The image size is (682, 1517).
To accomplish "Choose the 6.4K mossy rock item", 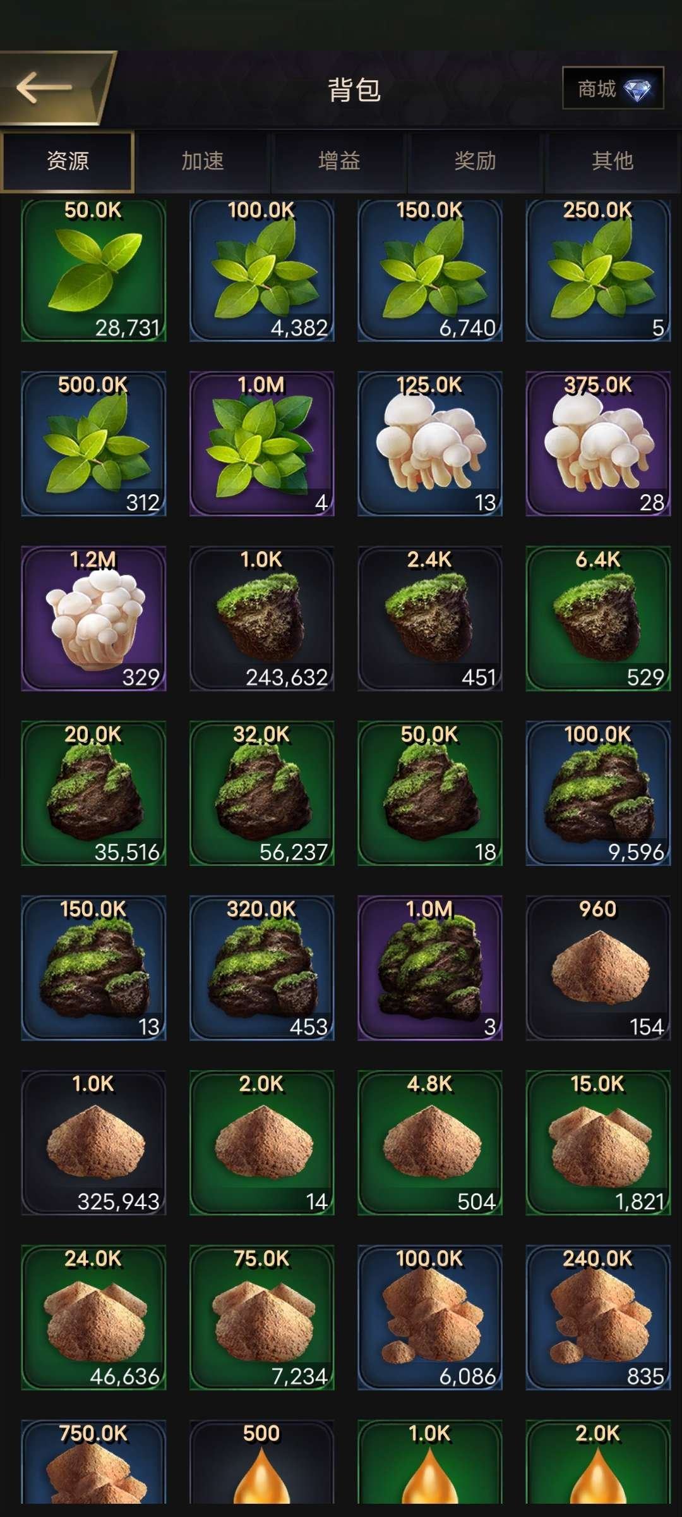I will point(598,618).
